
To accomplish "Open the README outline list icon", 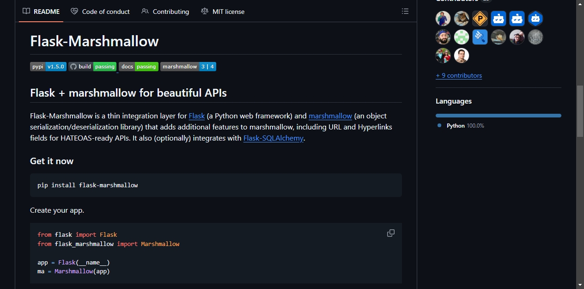I will click(x=405, y=11).
